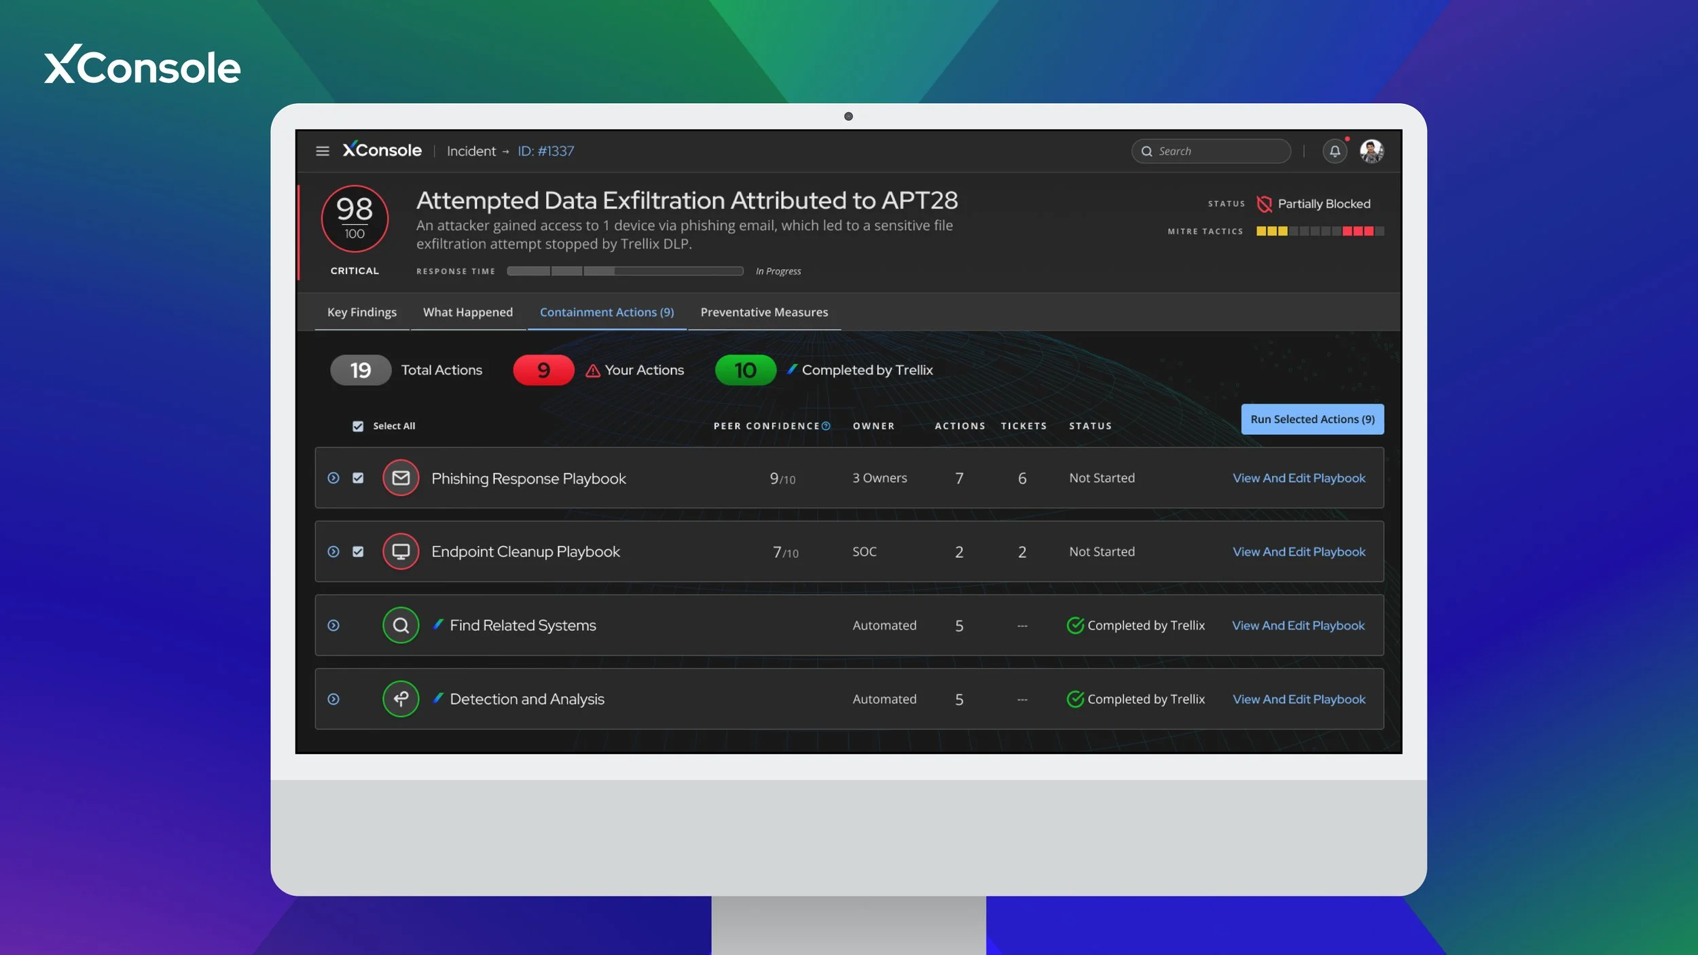The width and height of the screenshot is (1698, 955).
Task: Open the user profile avatar
Action: (x=1371, y=151)
